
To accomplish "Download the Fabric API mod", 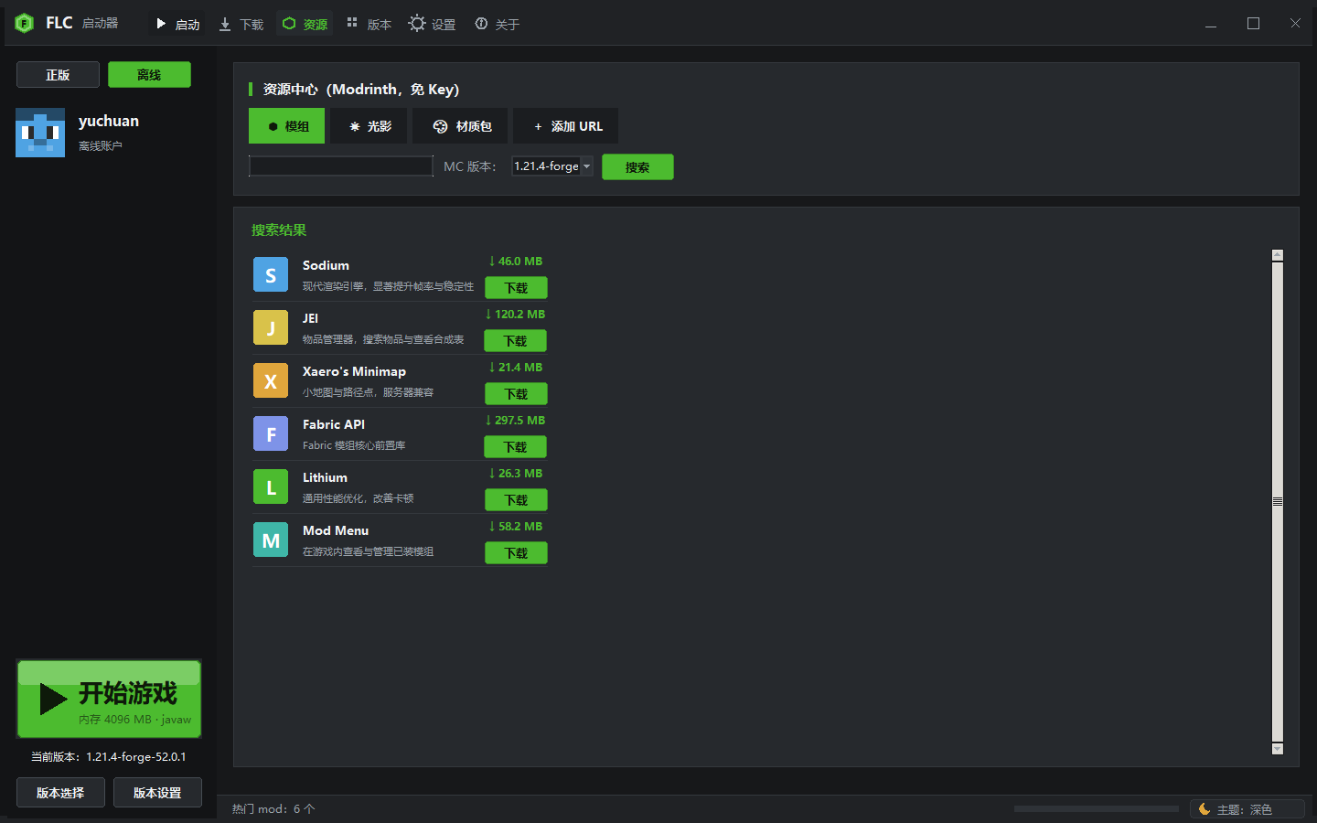I will [x=515, y=447].
